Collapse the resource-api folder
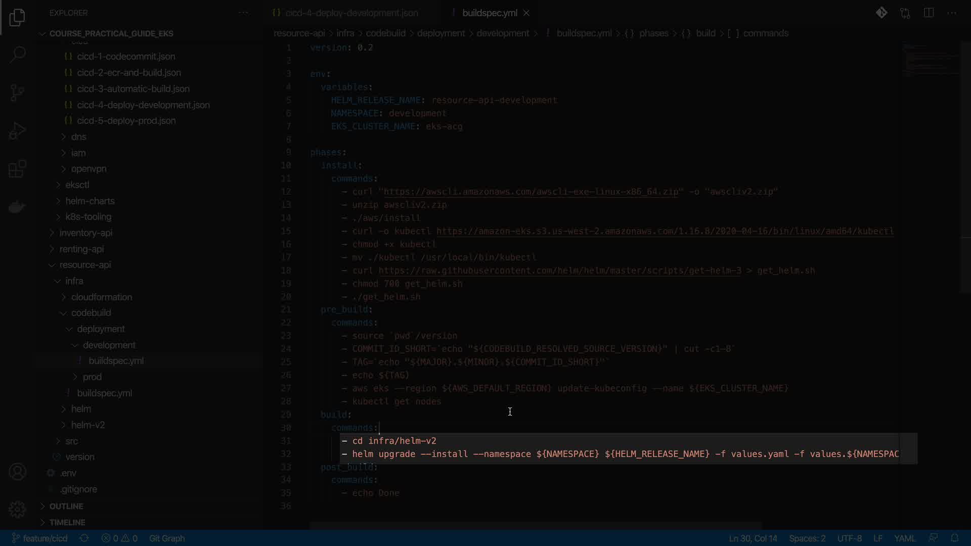Image resolution: width=971 pixels, height=546 pixels. tap(85, 264)
